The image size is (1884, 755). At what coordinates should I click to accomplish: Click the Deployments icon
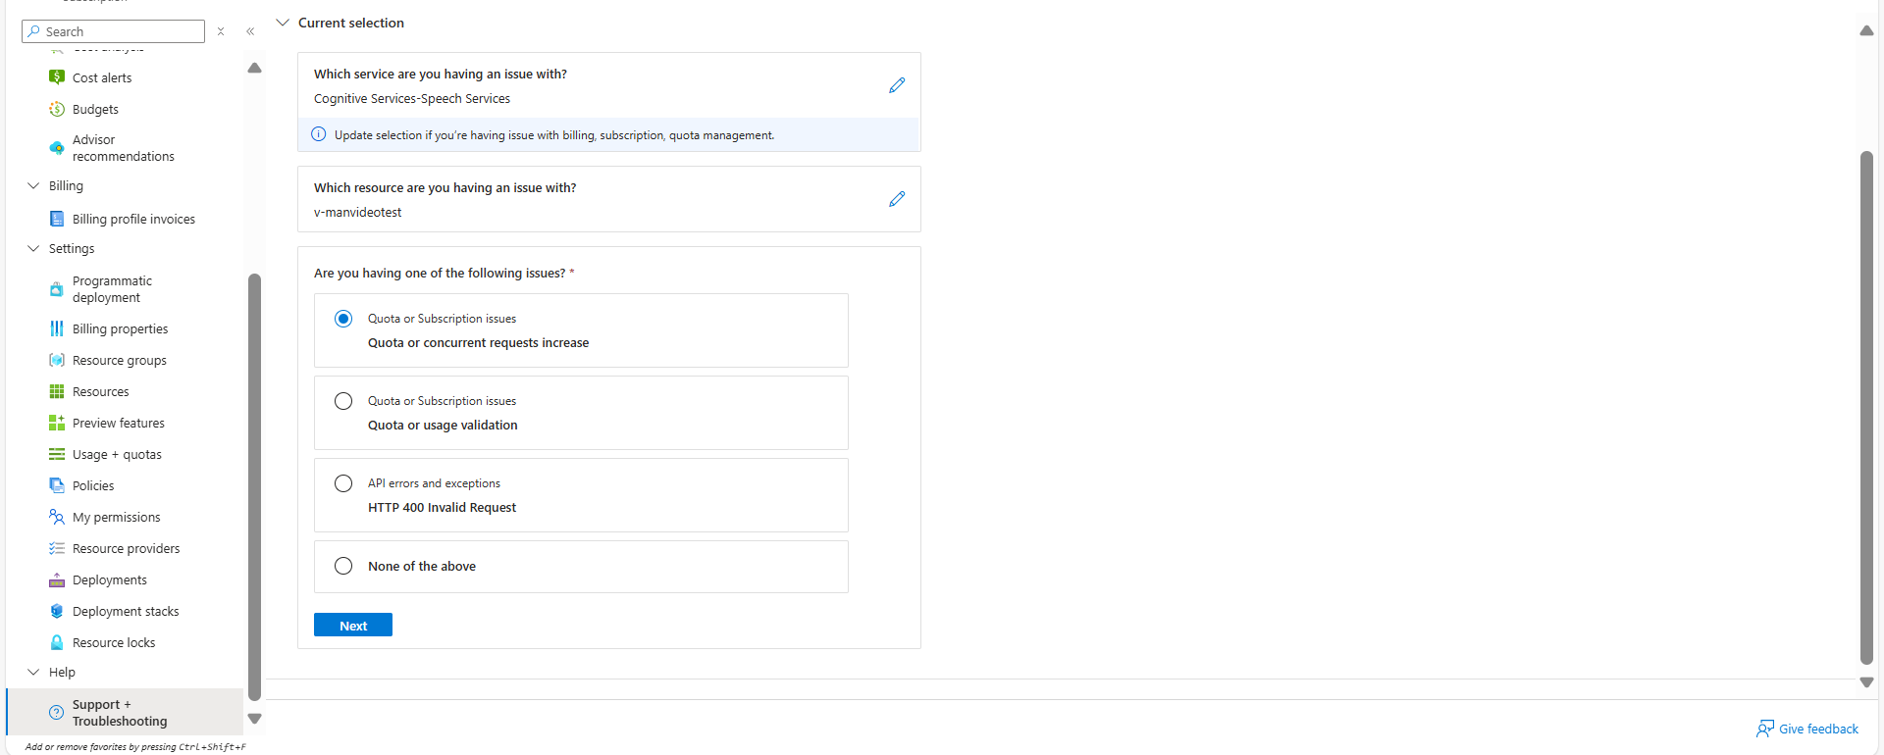57,579
